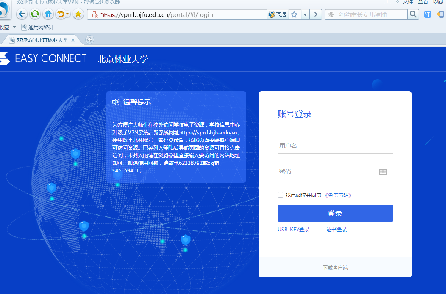Click the undo/restore closed page icon
446x294 pixels.
click(61, 14)
